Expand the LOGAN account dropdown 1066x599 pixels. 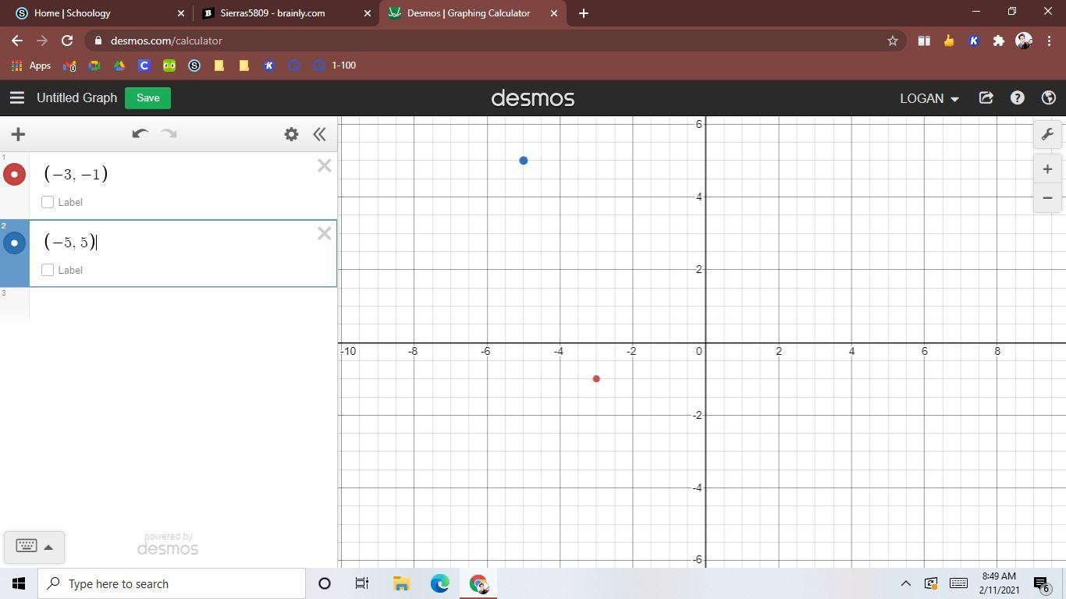[929, 98]
